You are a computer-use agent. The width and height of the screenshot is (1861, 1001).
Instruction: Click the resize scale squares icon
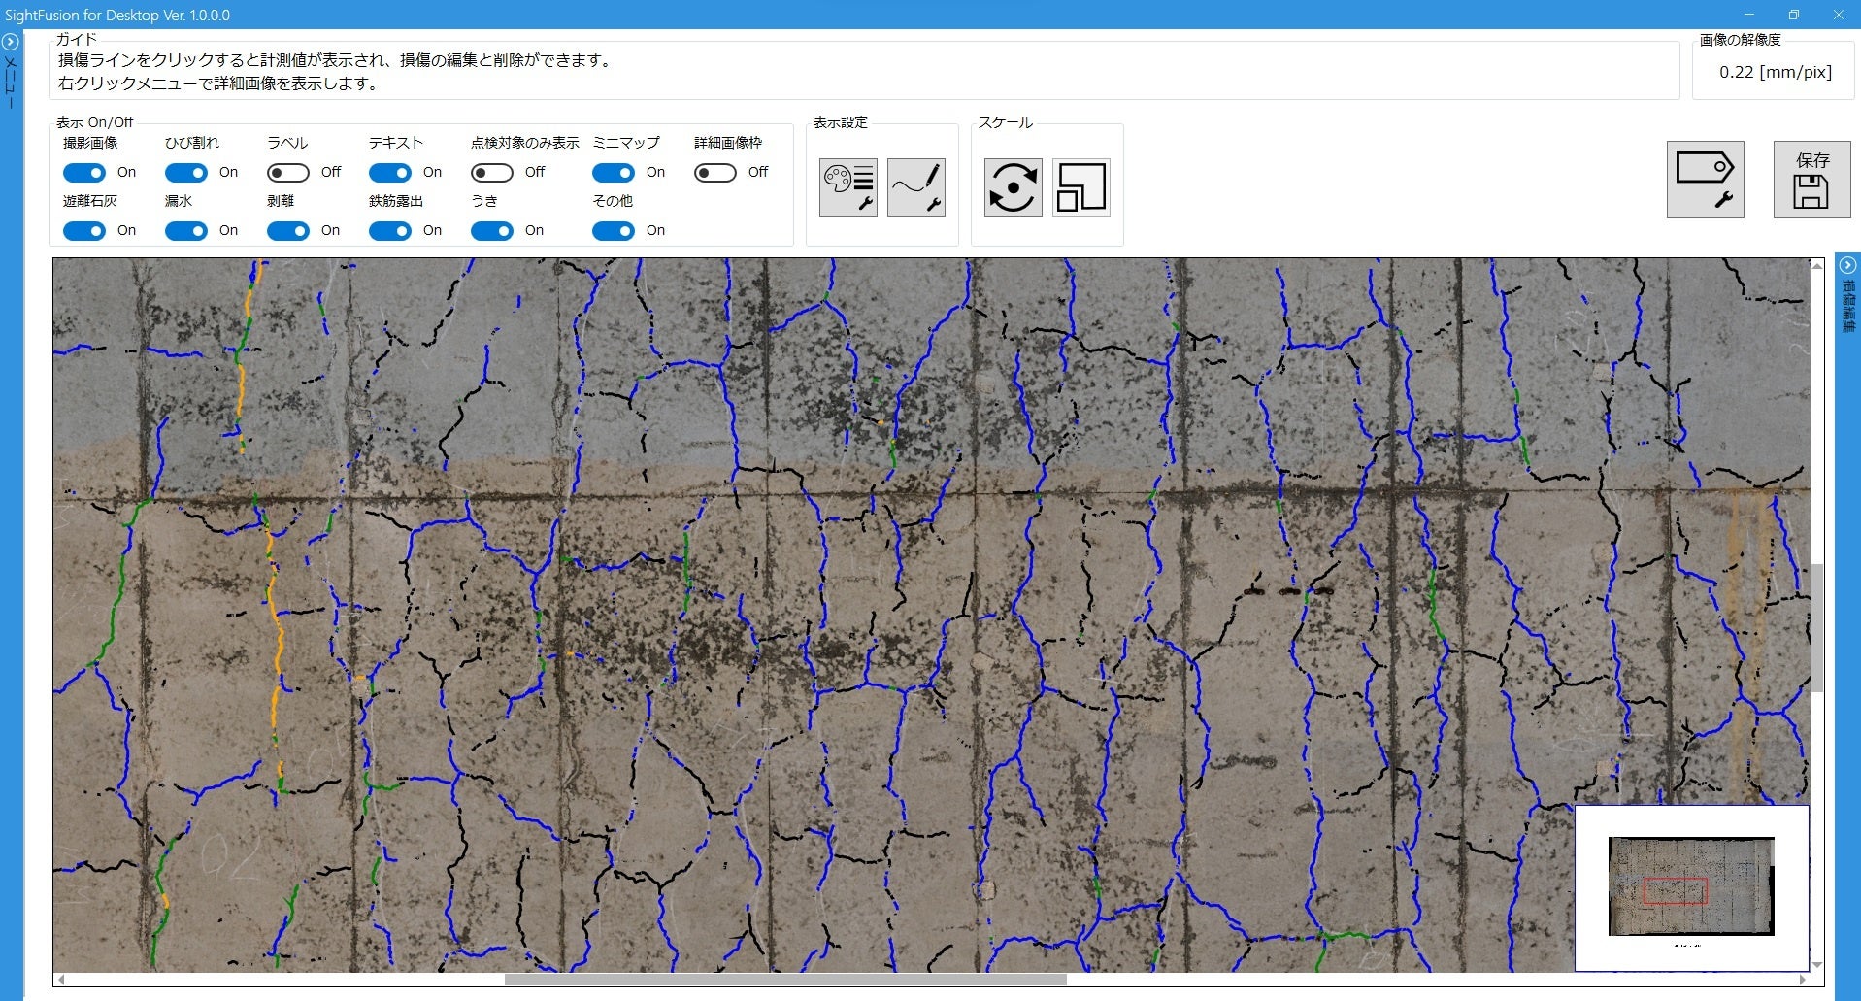(1081, 187)
